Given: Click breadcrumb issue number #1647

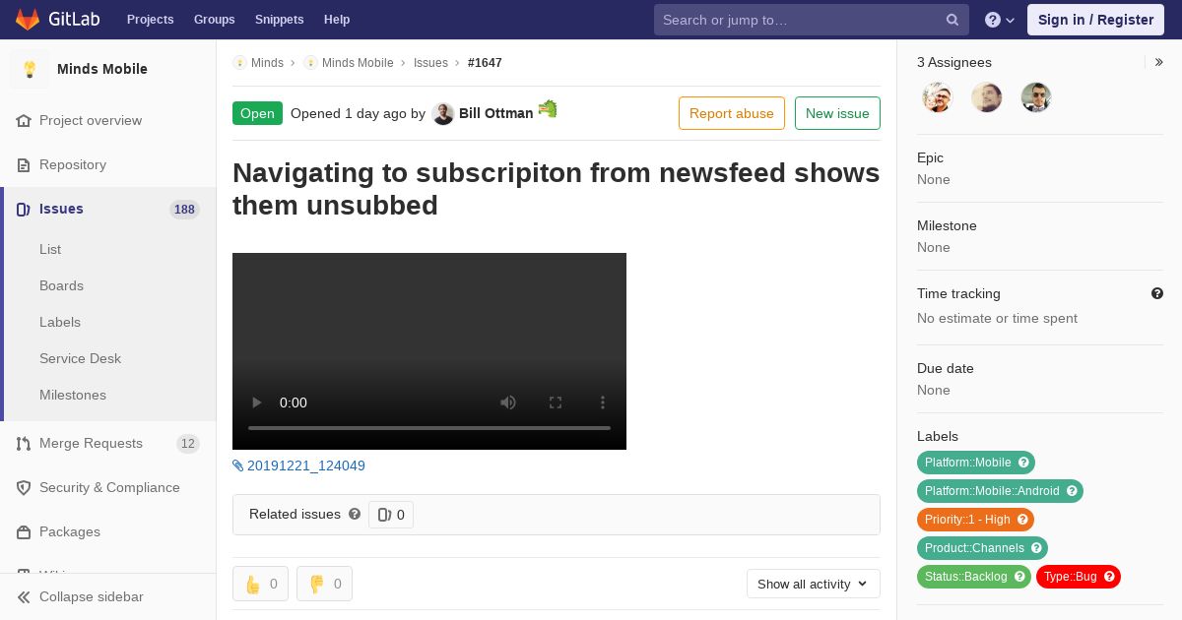Looking at the screenshot, I should click(x=485, y=63).
